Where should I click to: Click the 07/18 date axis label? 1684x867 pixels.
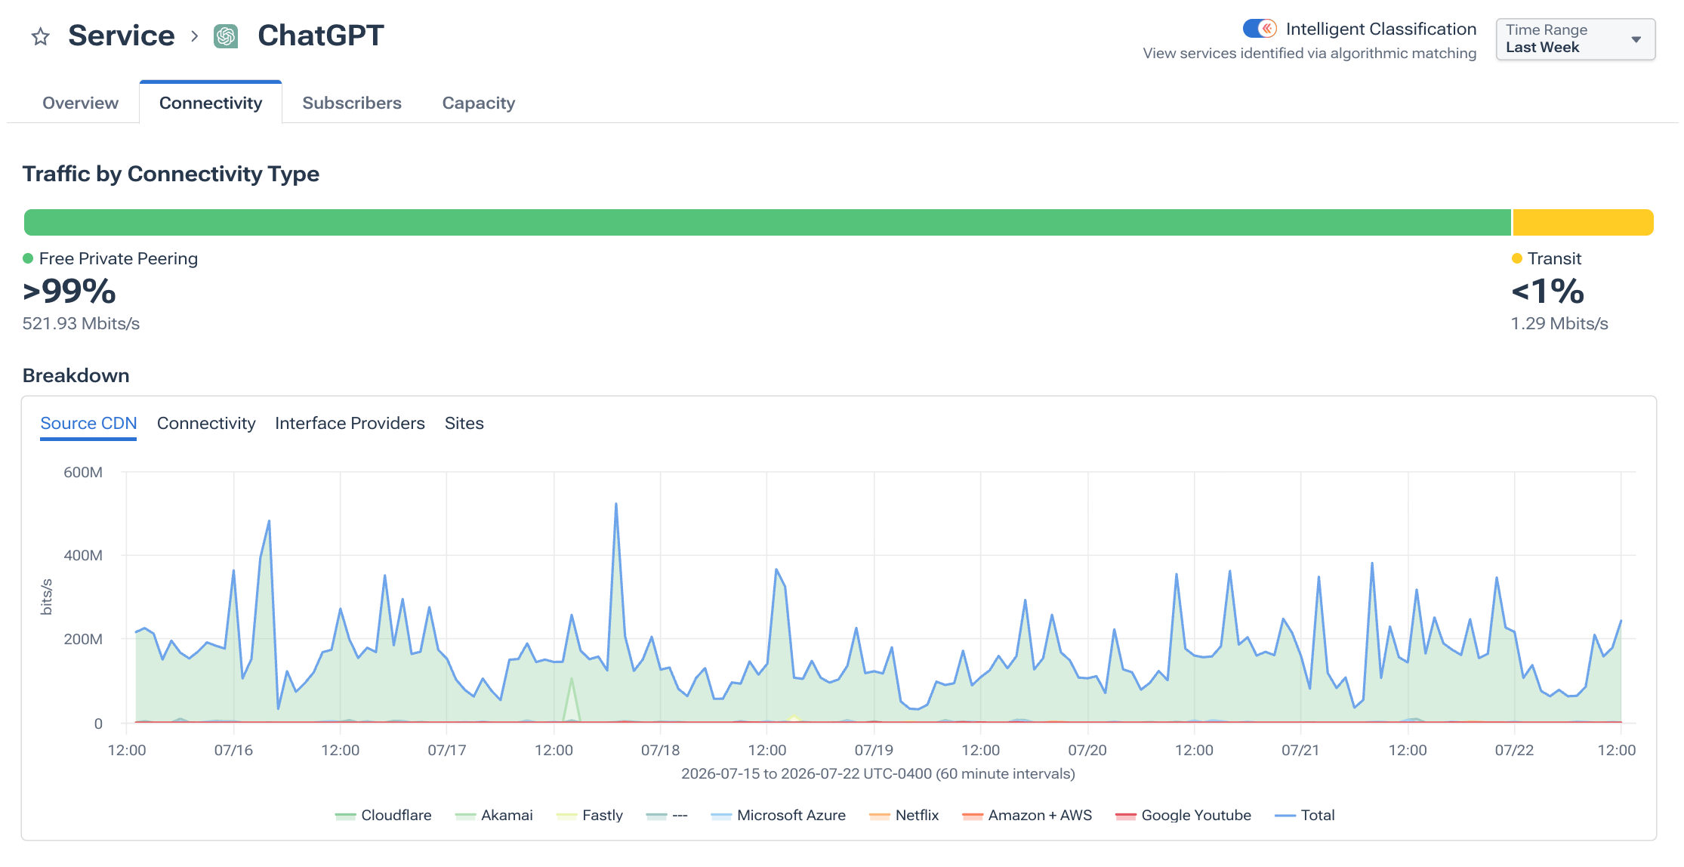(660, 750)
